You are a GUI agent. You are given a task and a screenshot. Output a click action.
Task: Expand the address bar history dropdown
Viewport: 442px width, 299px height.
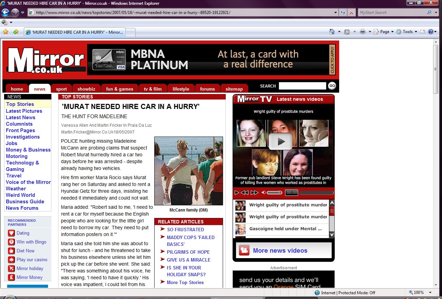[336, 13]
